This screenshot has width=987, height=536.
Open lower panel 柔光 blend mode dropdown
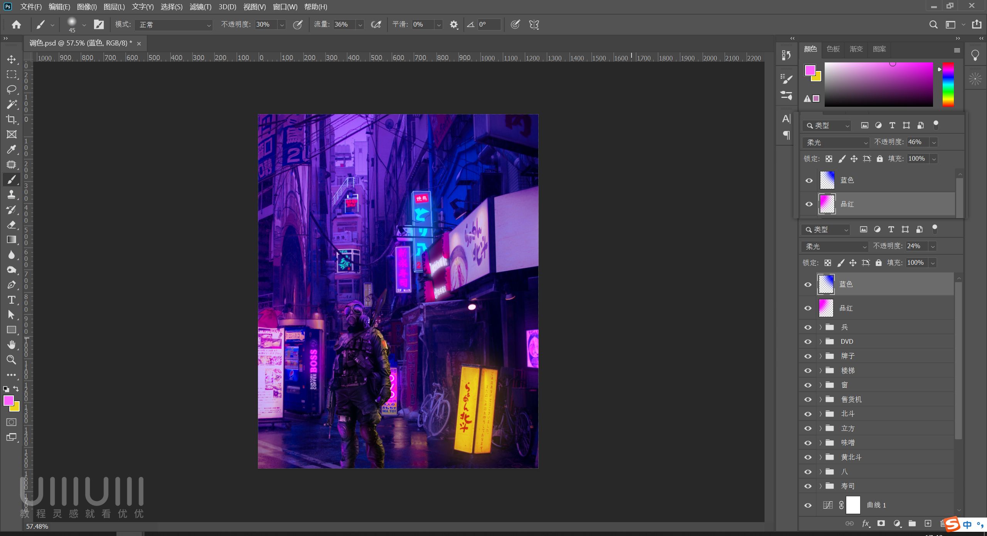[x=835, y=247]
